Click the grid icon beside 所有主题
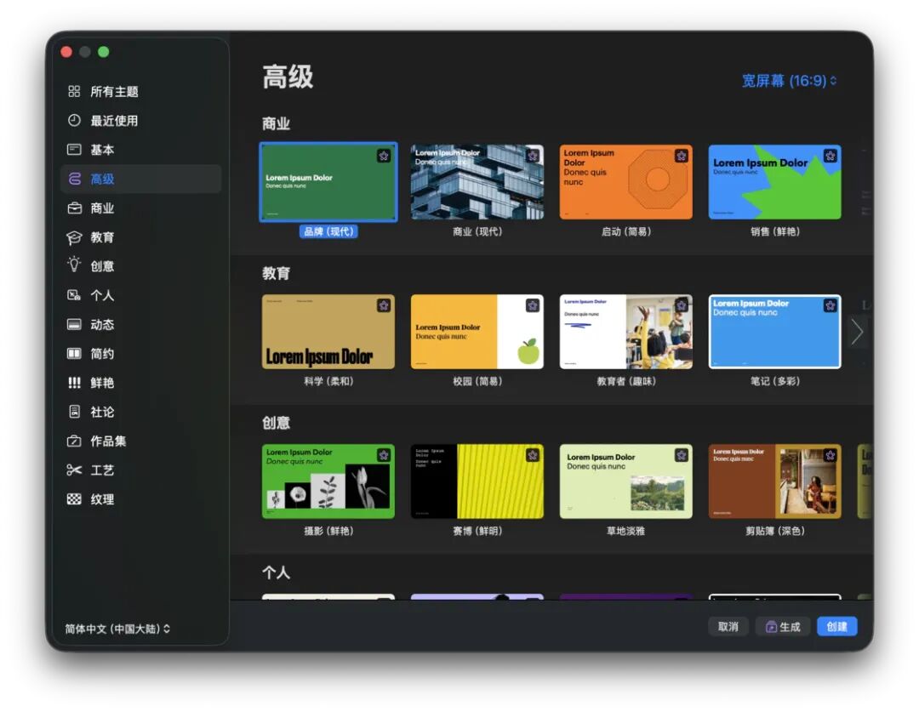919x712 pixels. tap(74, 91)
